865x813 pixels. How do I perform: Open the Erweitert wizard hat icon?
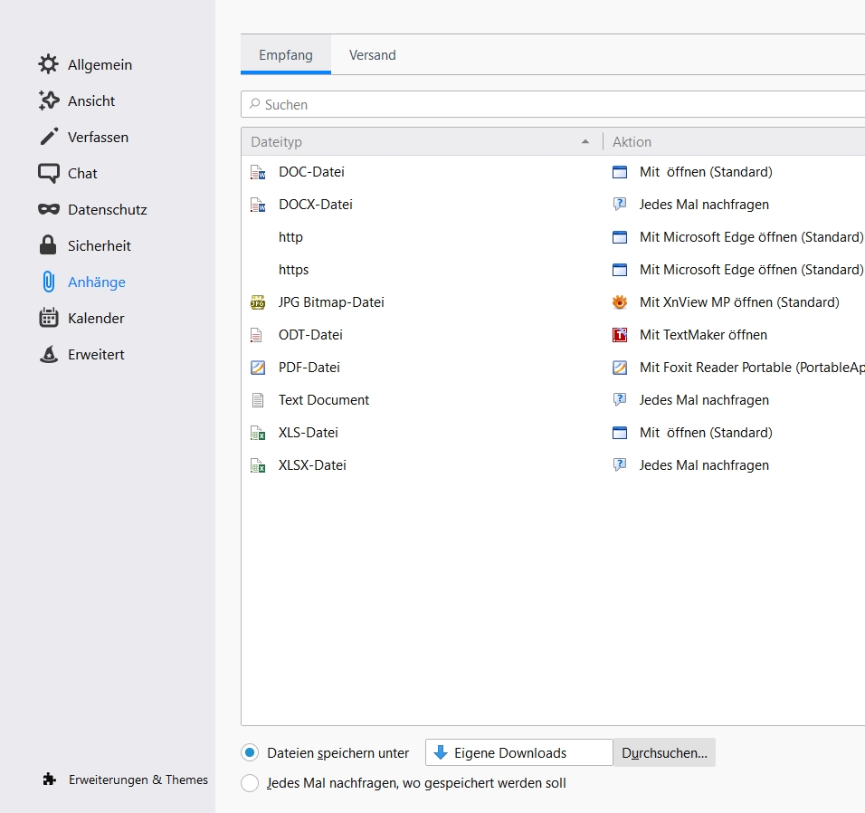point(48,354)
